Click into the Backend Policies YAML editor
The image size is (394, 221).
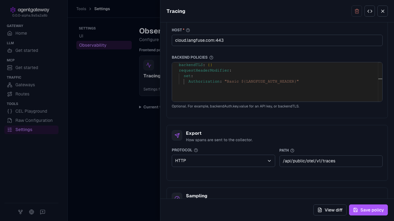[277, 82]
